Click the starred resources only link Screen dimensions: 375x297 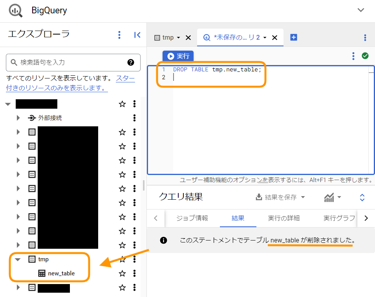pyautogui.click(x=70, y=83)
